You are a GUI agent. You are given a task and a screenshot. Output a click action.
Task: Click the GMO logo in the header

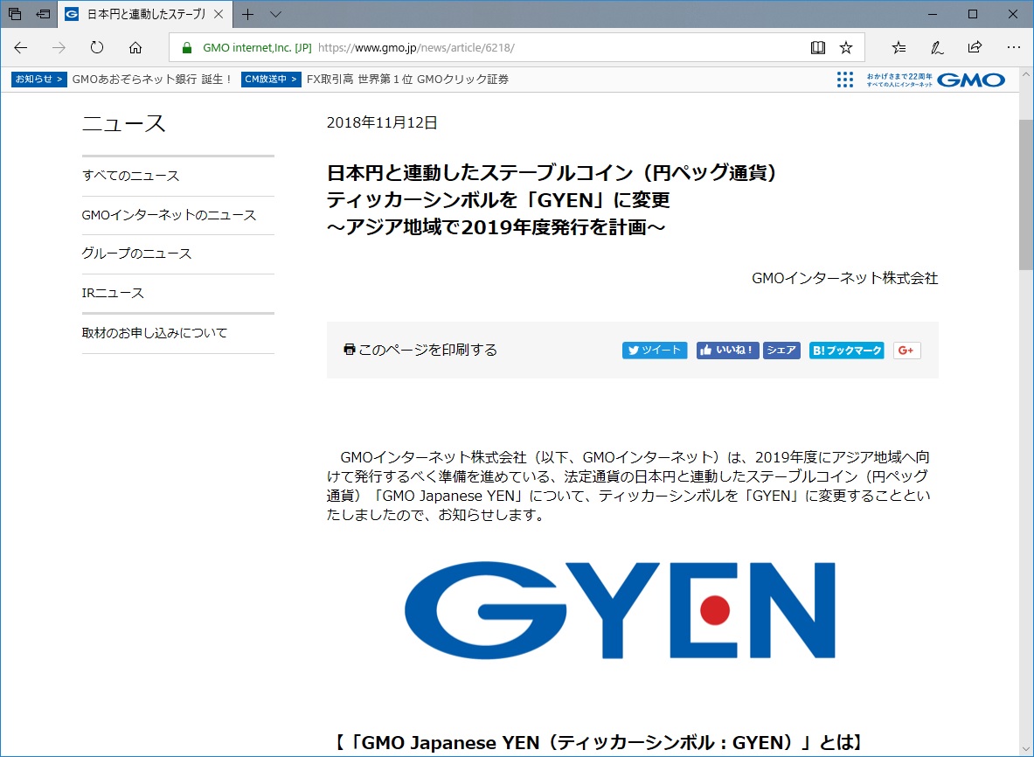click(972, 79)
